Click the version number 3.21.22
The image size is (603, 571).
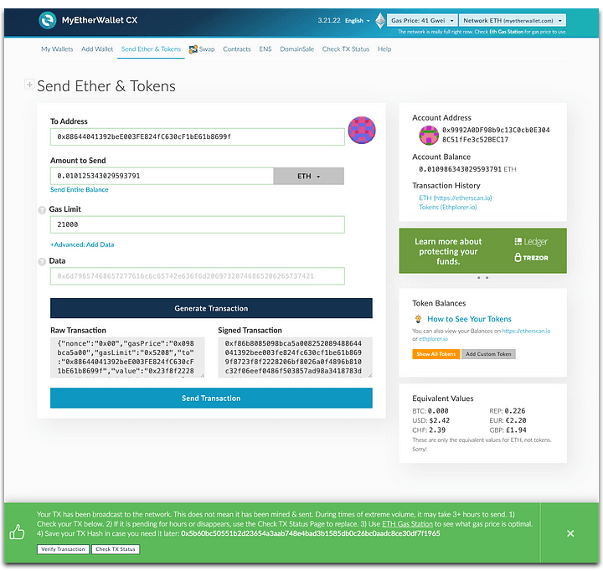[329, 20]
